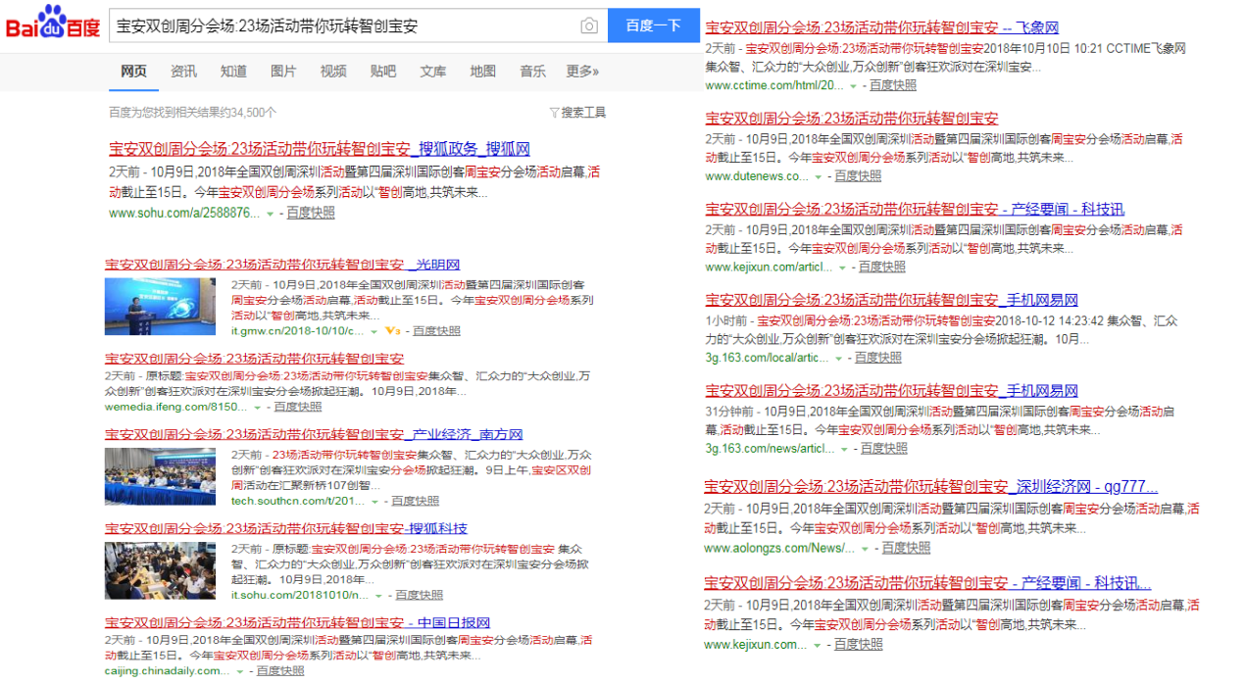This screenshot has width=1246, height=683.
Task: Select the 网页 tab
Action: click(133, 72)
